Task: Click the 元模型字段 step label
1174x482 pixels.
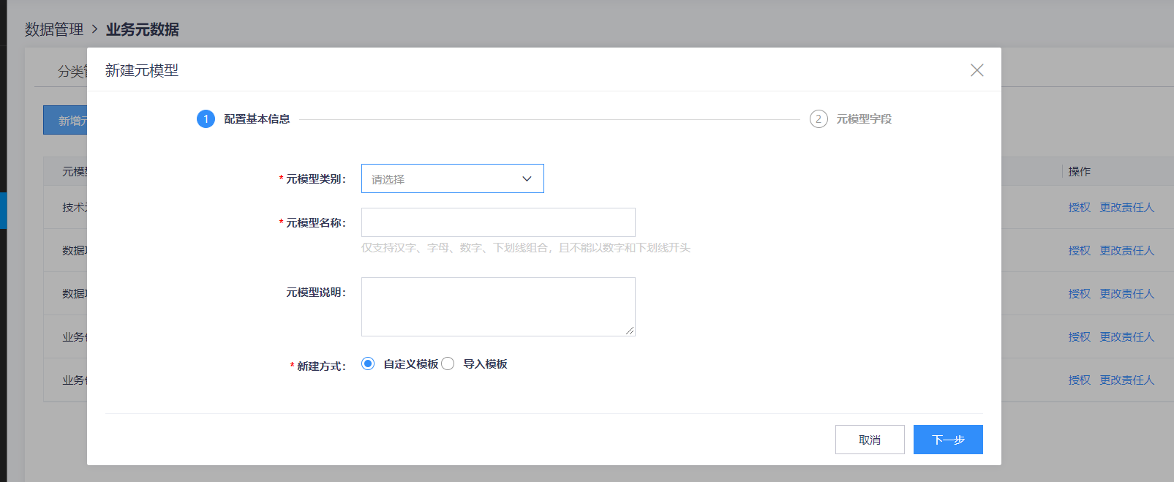Action: point(864,118)
